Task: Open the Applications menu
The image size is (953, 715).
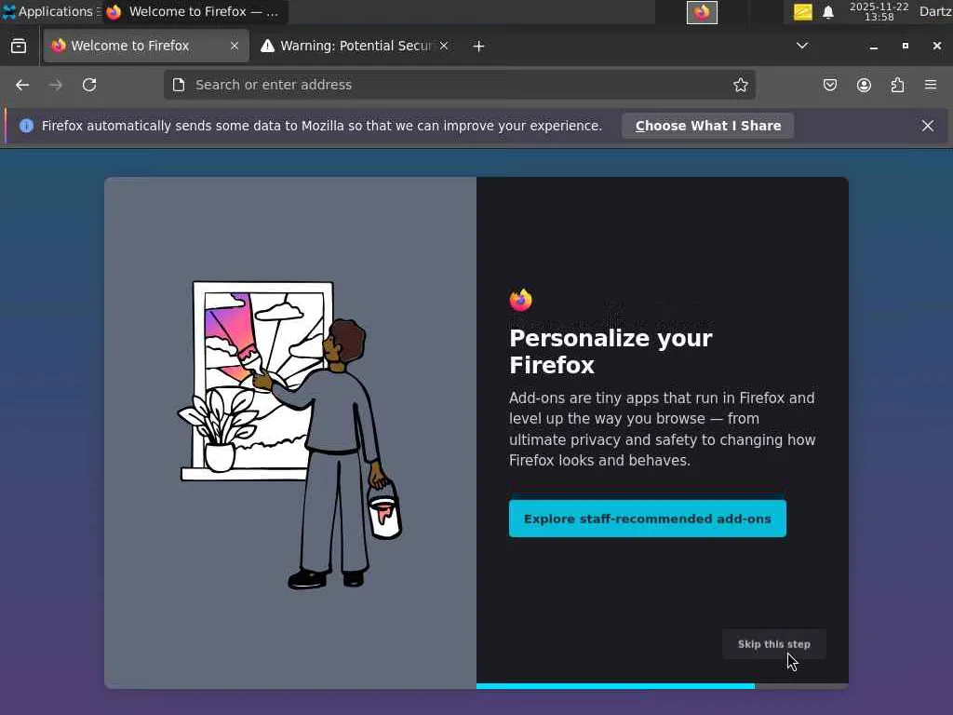Action: click(x=50, y=11)
